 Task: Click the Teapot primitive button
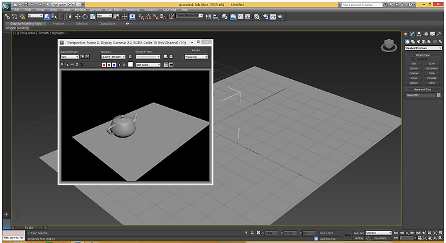[x=414, y=83]
